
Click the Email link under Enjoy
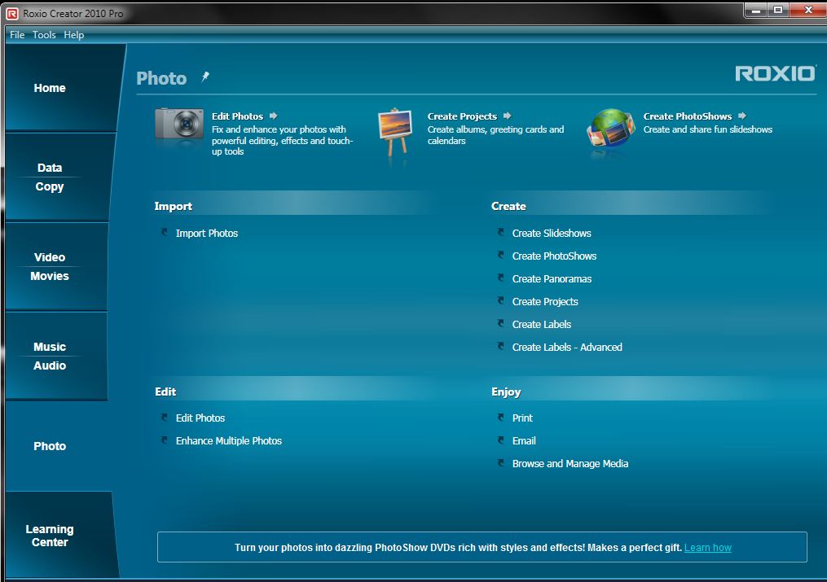[x=524, y=441]
